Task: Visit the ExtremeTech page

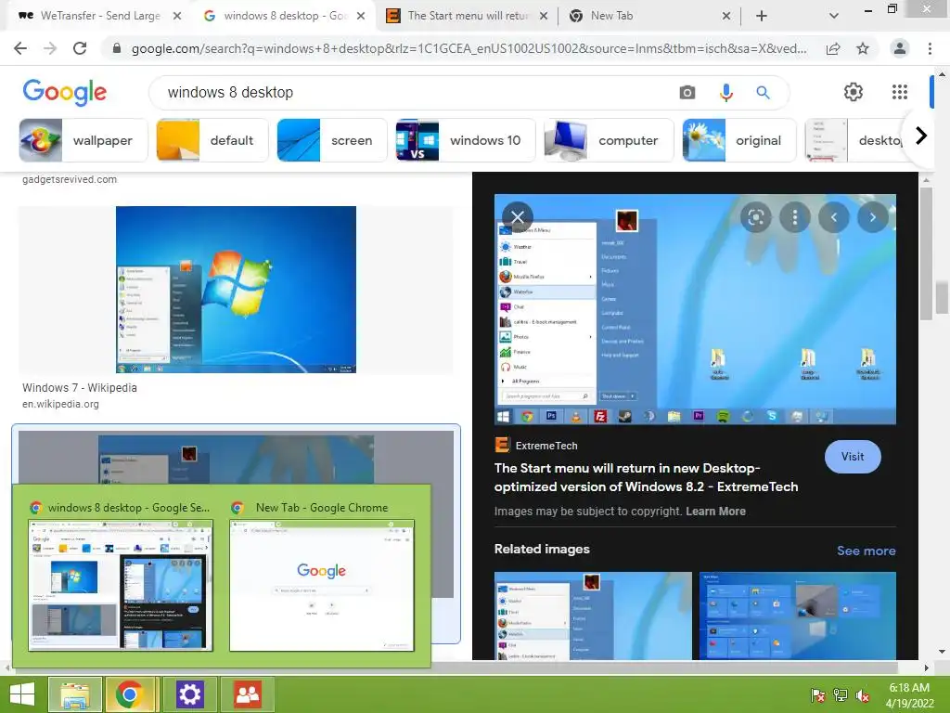Action: [x=853, y=457]
